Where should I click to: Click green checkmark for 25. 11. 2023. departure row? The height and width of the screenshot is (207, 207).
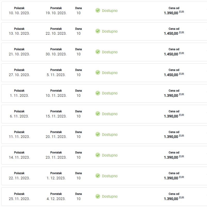point(98,196)
